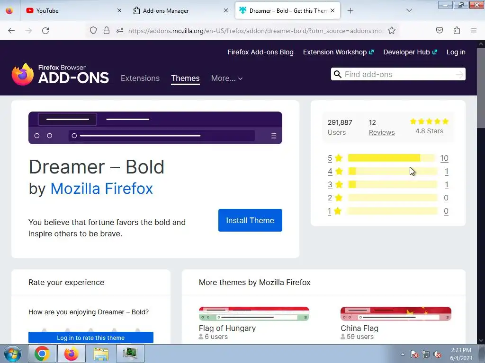This screenshot has height=363, width=485.
Task: Click Log in at top right
Action: coord(456,52)
